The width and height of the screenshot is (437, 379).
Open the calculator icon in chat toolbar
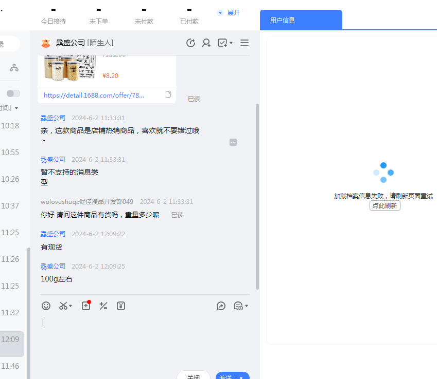103,306
